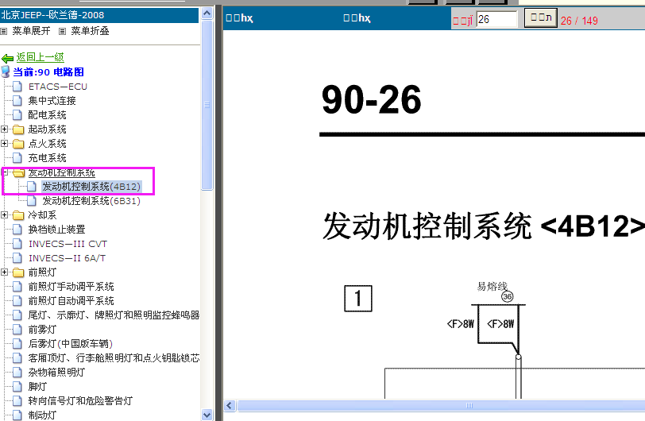Click the page icon for 前照灯自动调平系统
This screenshot has height=421, width=645.
17,301
